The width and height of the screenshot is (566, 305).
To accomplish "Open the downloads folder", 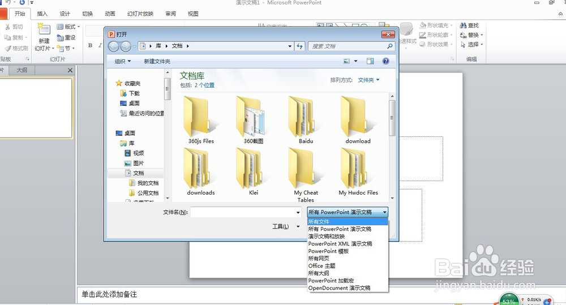I will (x=201, y=172).
